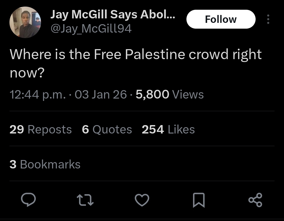Open the 3 Bookmarks count

point(45,164)
